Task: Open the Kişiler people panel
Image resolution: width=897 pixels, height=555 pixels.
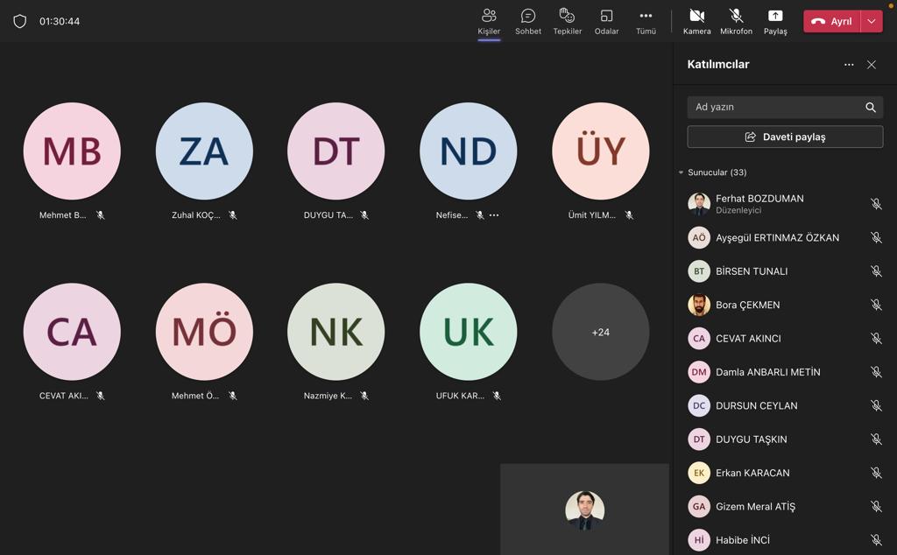Action: [x=489, y=22]
